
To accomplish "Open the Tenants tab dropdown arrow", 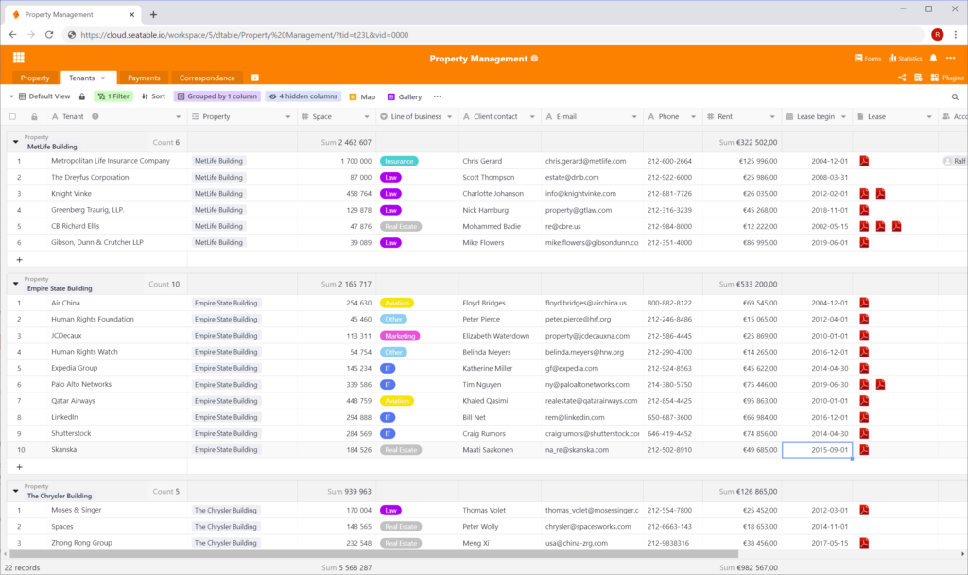I will (103, 78).
